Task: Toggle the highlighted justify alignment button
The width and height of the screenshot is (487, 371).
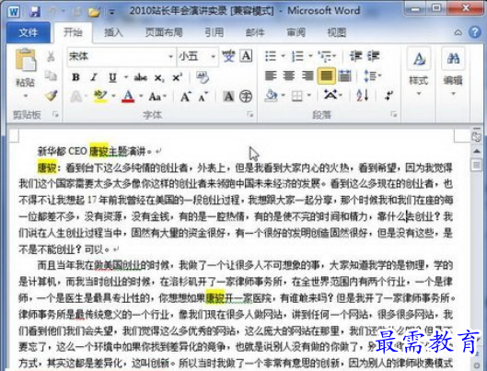Action: click(x=326, y=75)
